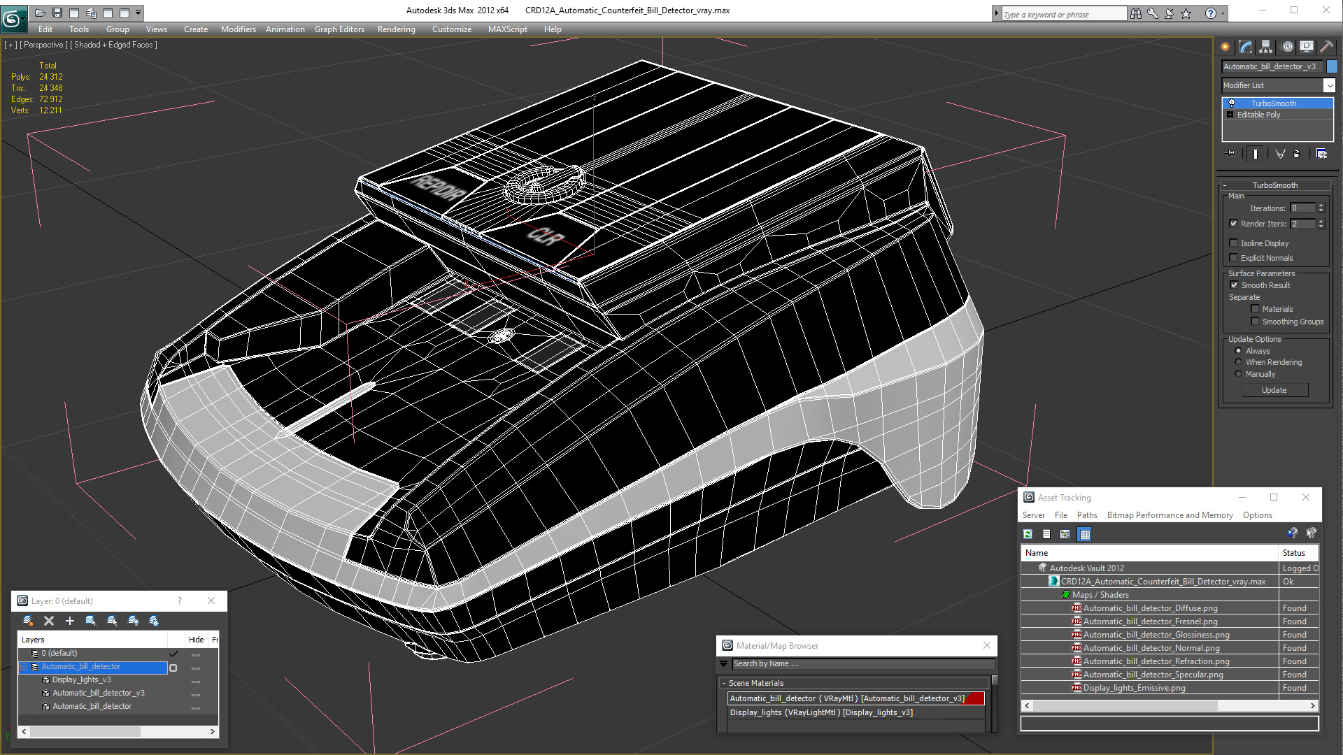Click Shaded + Edged Faces viewport label
Viewport: 1343px width, 755px height.
click(x=113, y=45)
